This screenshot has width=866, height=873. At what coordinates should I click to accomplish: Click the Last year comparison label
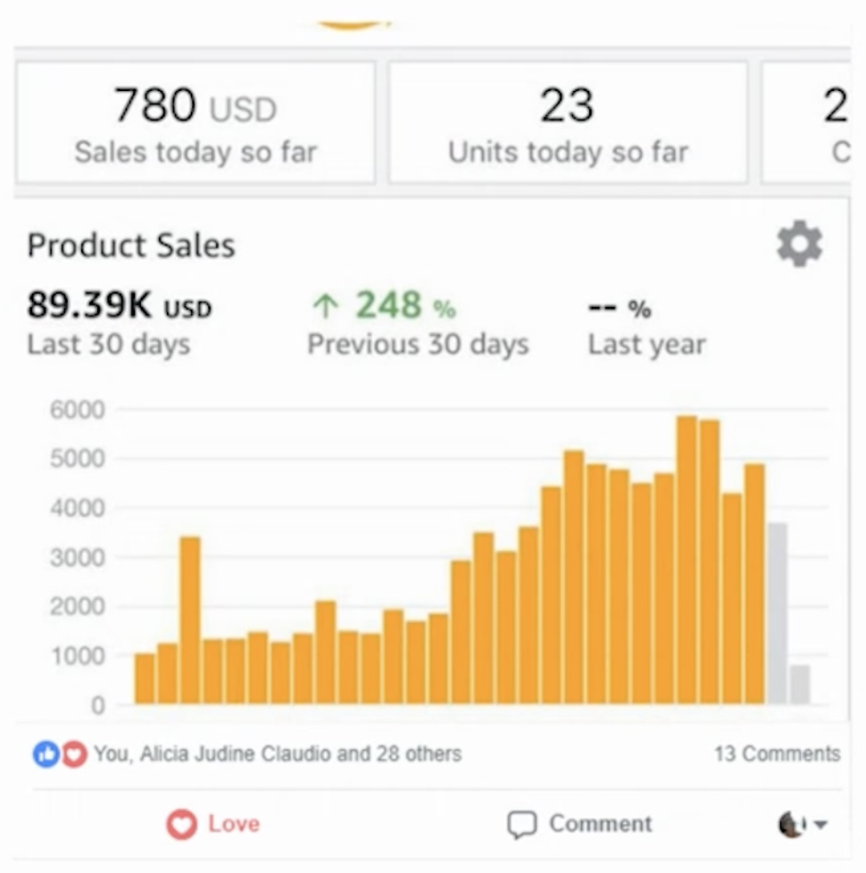(x=646, y=345)
